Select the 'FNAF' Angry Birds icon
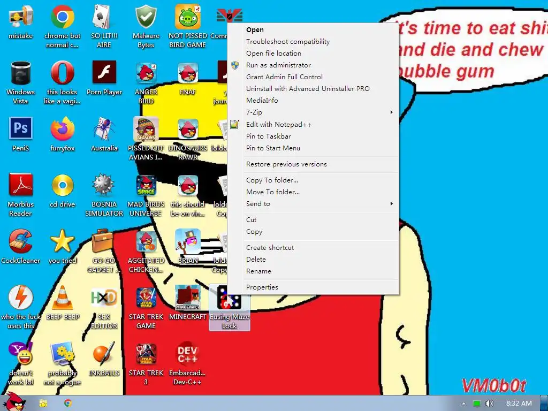The height and width of the screenshot is (411, 548). tap(188, 78)
